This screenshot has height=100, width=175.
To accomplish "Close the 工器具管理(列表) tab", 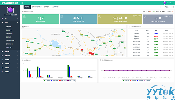I will tap(41, 7).
